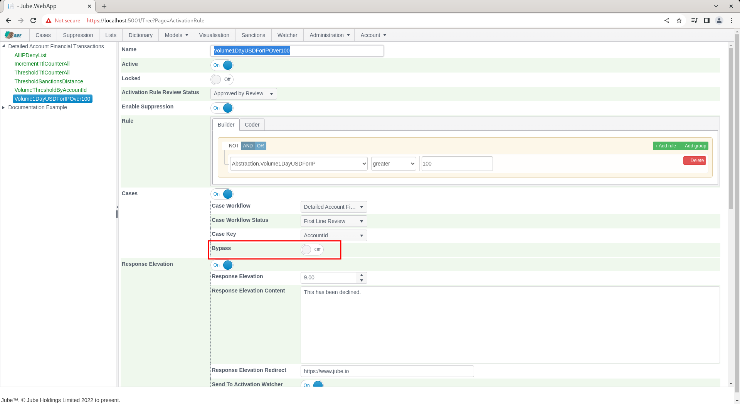Open the Lists page
The image size is (740, 404).
coord(111,35)
